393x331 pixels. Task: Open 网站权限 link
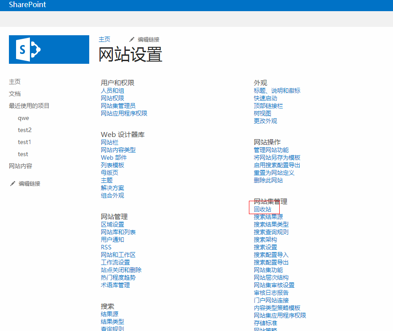tap(112, 98)
